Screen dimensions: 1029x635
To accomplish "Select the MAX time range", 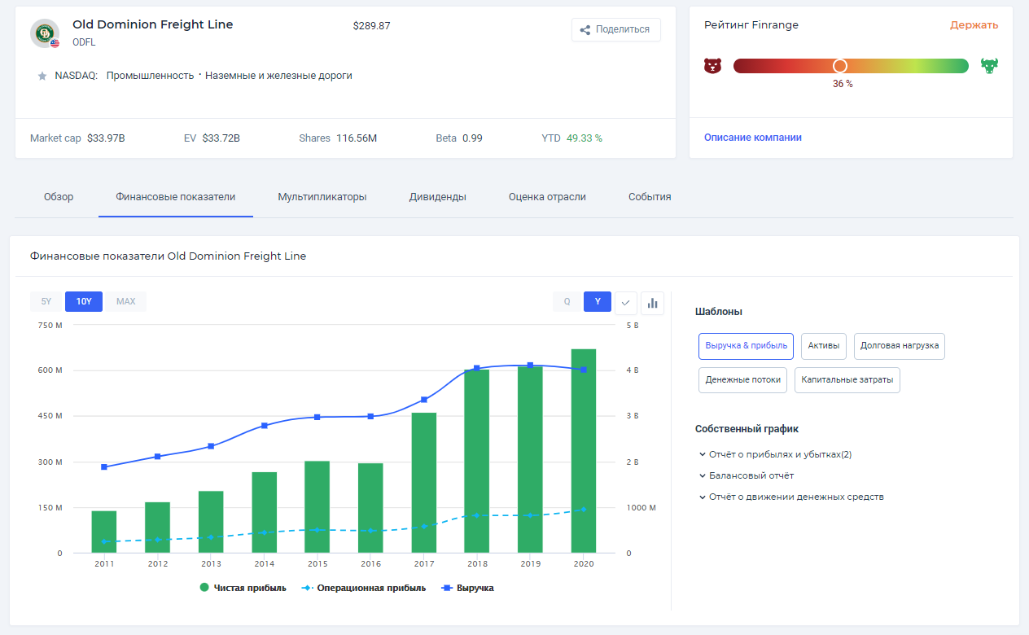I will pos(126,301).
